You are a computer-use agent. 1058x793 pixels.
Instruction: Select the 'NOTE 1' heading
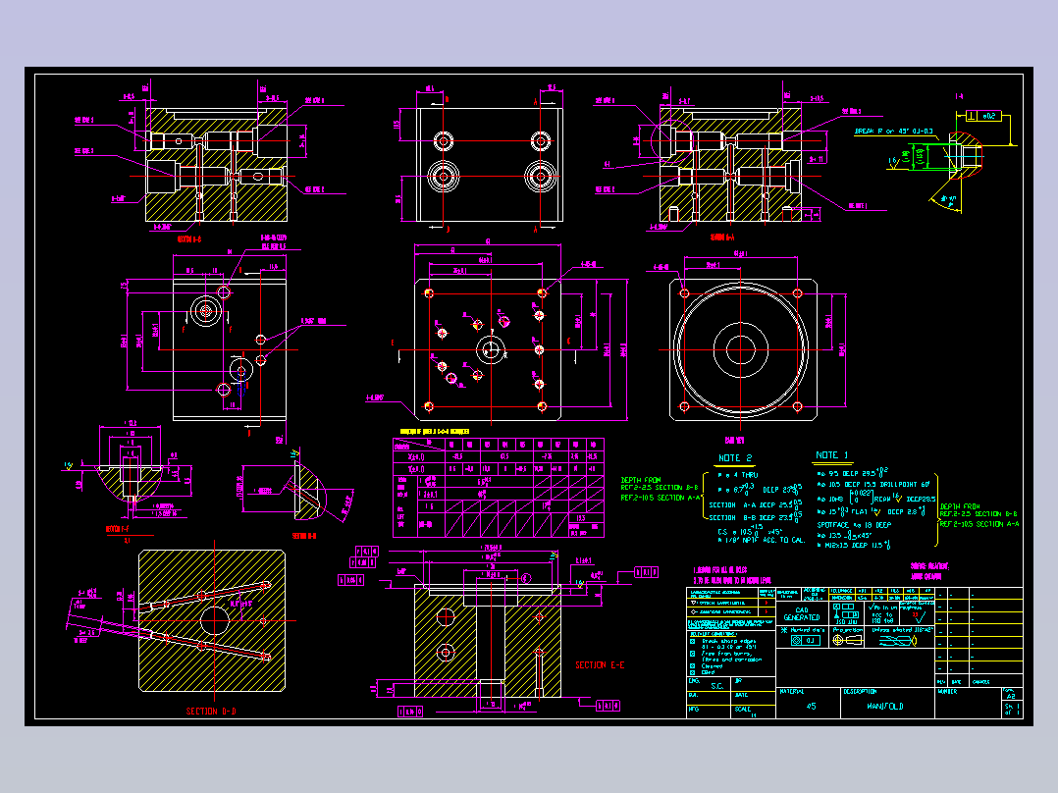pos(832,454)
